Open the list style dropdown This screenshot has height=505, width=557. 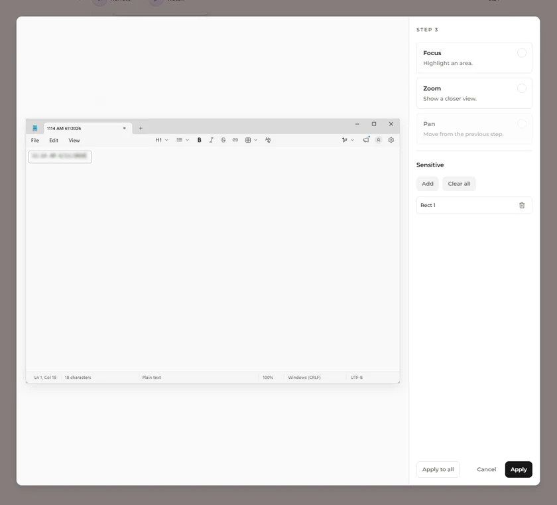point(182,140)
